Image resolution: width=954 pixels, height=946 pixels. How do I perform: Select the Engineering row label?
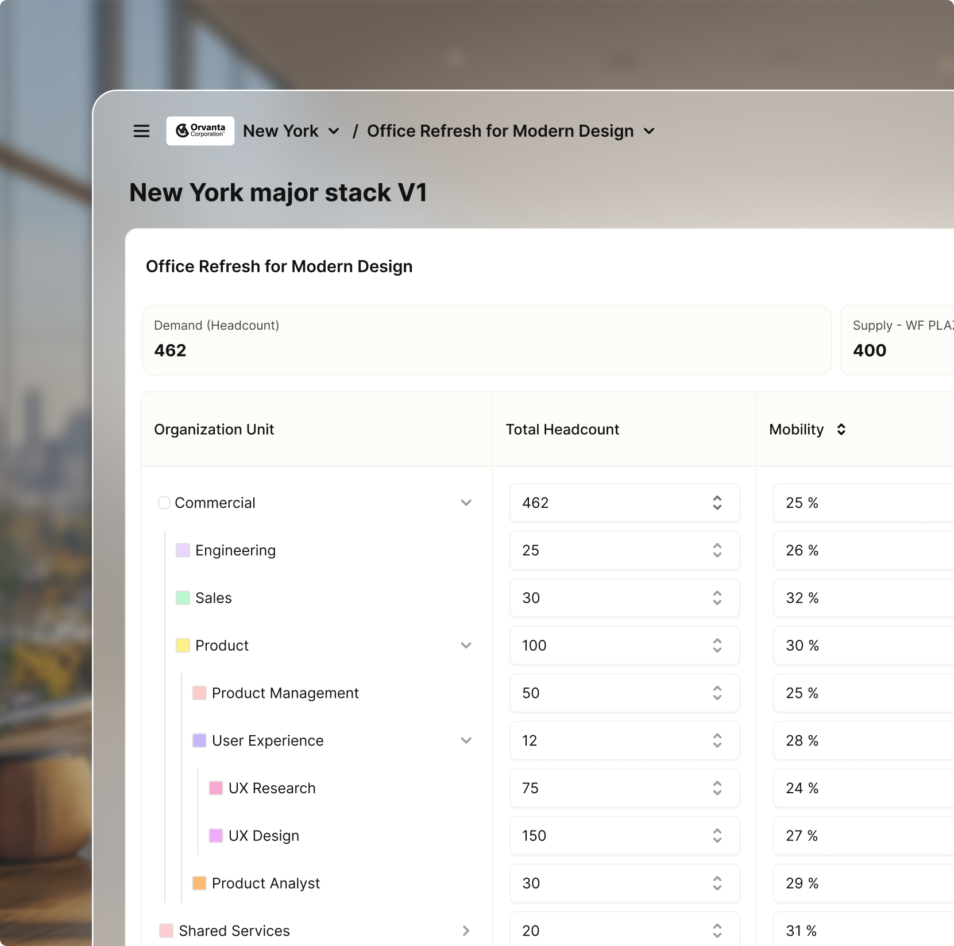click(x=235, y=550)
